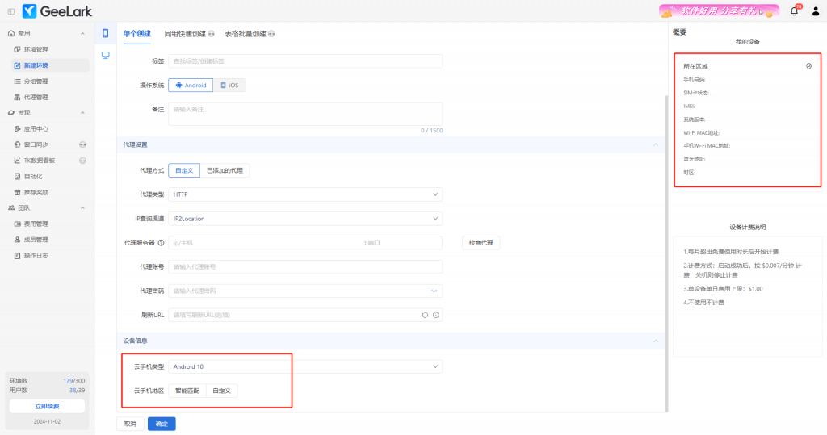Click the 检查代理 button
The image size is (827, 435).
pos(481,243)
